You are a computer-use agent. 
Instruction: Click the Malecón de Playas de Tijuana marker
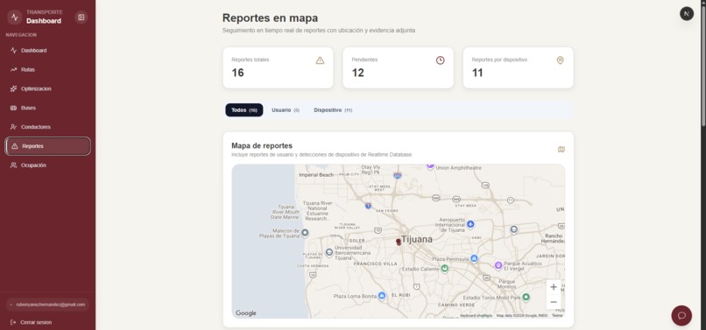tap(305, 233)
